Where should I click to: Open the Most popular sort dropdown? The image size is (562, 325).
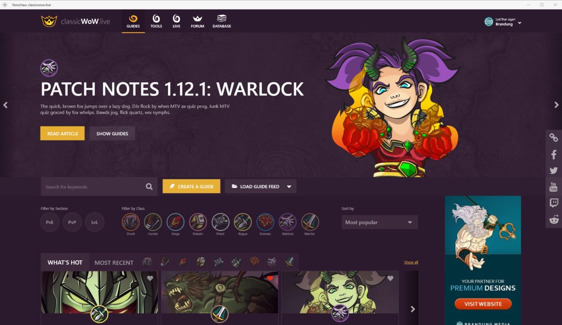[380, 222]
